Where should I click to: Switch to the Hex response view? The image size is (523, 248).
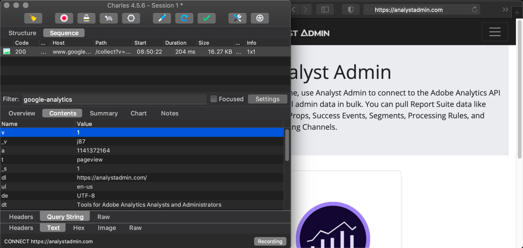[x=78, y=228]
